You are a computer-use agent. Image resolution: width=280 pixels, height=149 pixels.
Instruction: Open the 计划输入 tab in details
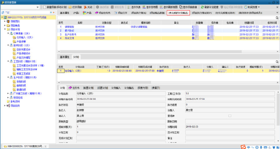116,88
